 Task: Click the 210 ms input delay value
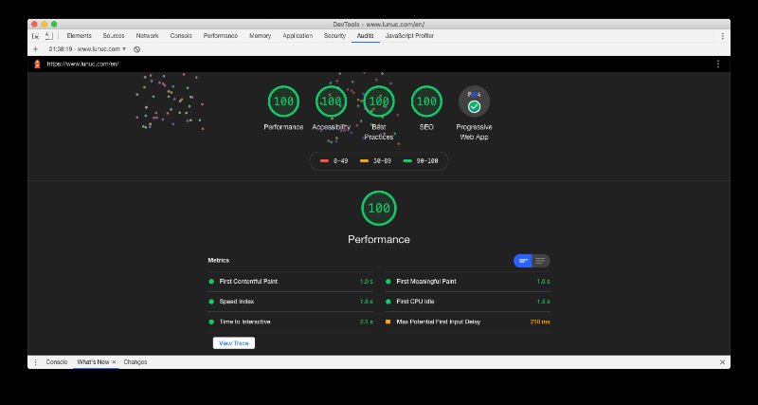[540, 322]
